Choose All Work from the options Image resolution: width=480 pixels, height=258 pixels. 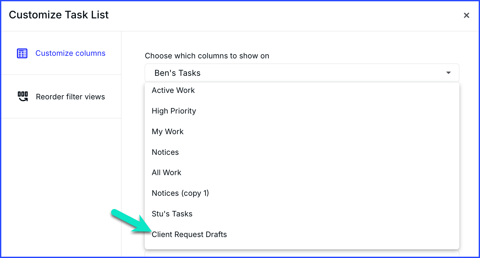click(302, 173)
